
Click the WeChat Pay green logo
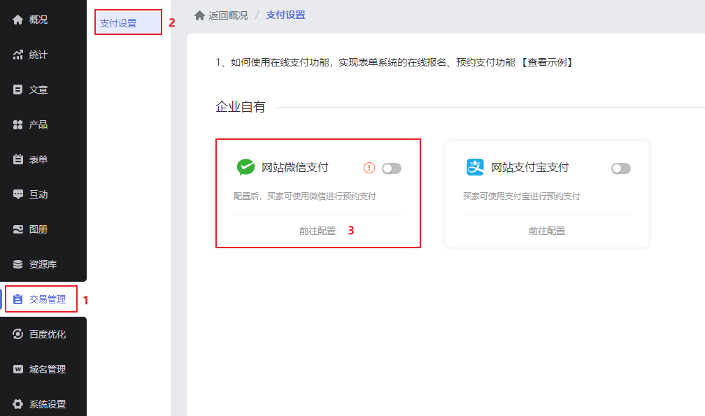coord(245,167)
